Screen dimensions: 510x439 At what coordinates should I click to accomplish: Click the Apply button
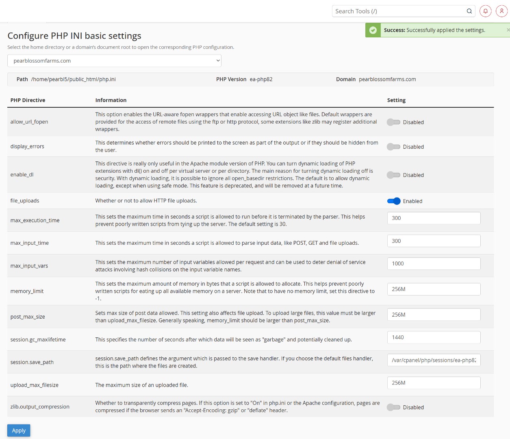pyautogui.click(x=19, y=430)
